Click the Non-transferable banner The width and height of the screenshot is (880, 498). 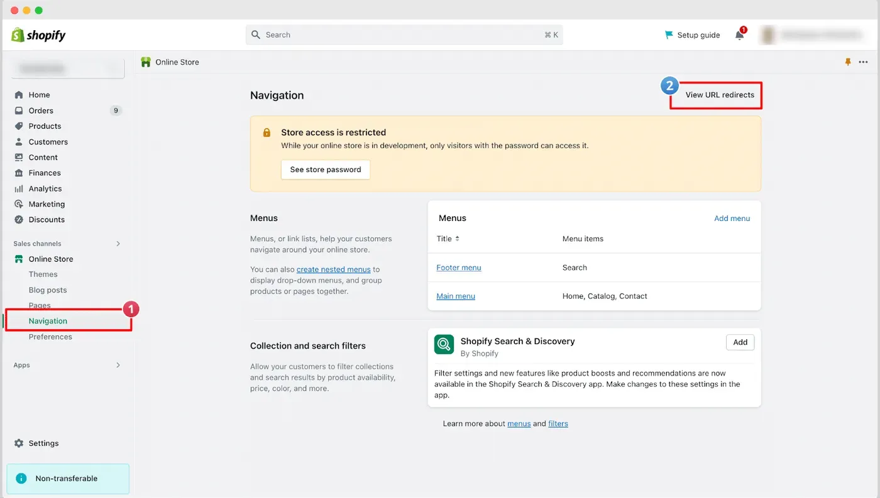coord(68,479)
